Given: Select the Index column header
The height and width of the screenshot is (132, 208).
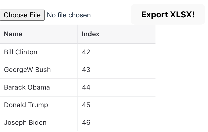Looking at the screenshot, I should (90, 34).
